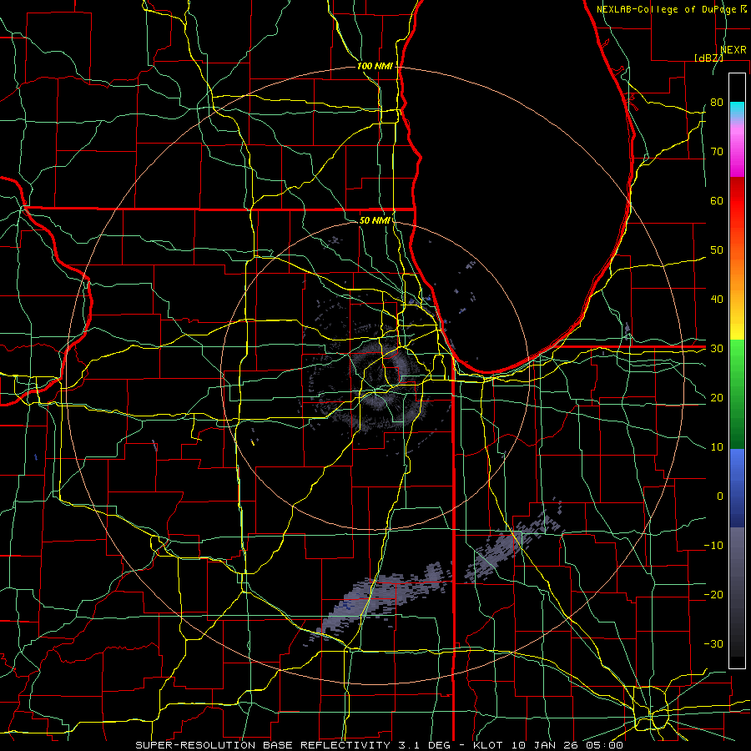Click the -30 value on reflectivity scale
Screen dimensions: 751x751
point(713,643)
